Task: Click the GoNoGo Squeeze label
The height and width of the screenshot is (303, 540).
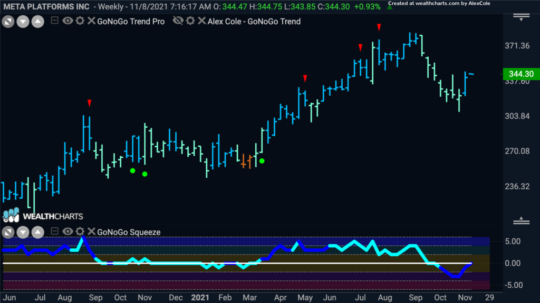Action: click(129, 232)
